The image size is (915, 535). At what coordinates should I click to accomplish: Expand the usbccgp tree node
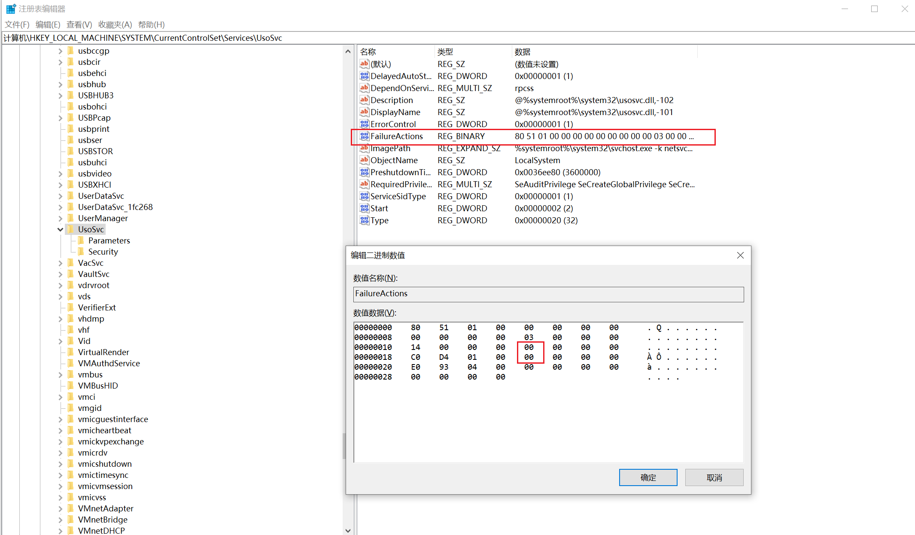click(x=61, y=51)
